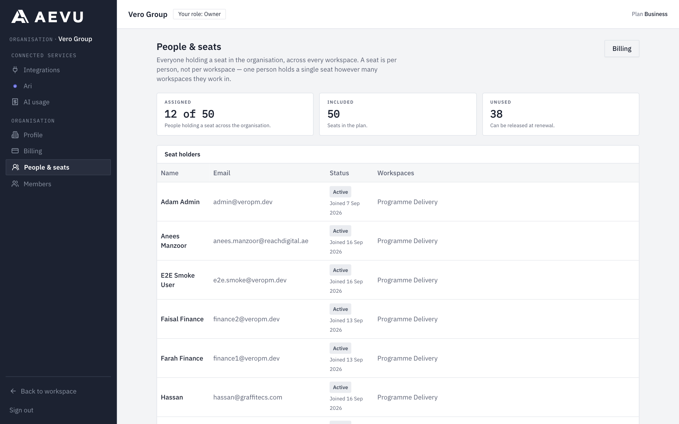Click the Your role: Owner badge
The image size is (679, 424).
coord(199,14)
